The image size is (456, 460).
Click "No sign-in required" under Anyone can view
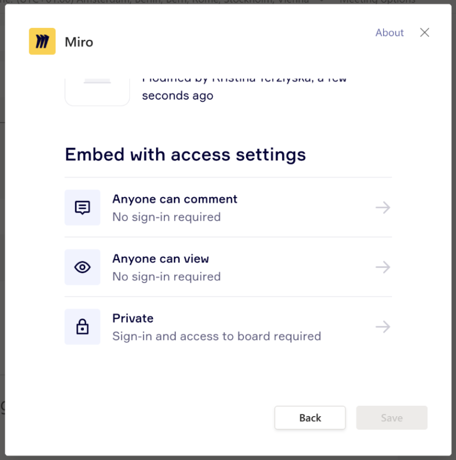tap(167, 277)
